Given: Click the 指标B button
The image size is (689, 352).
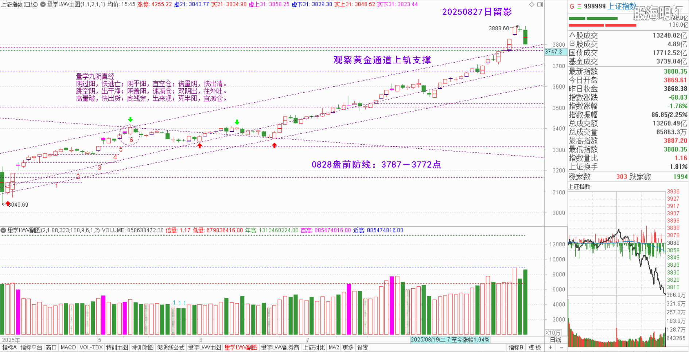Looking at the screenshot, I should coord(516,348).
